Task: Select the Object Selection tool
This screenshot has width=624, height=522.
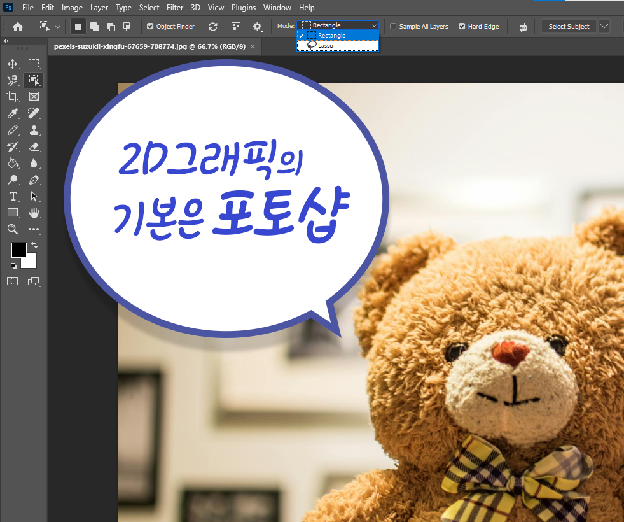Action: 34,80
